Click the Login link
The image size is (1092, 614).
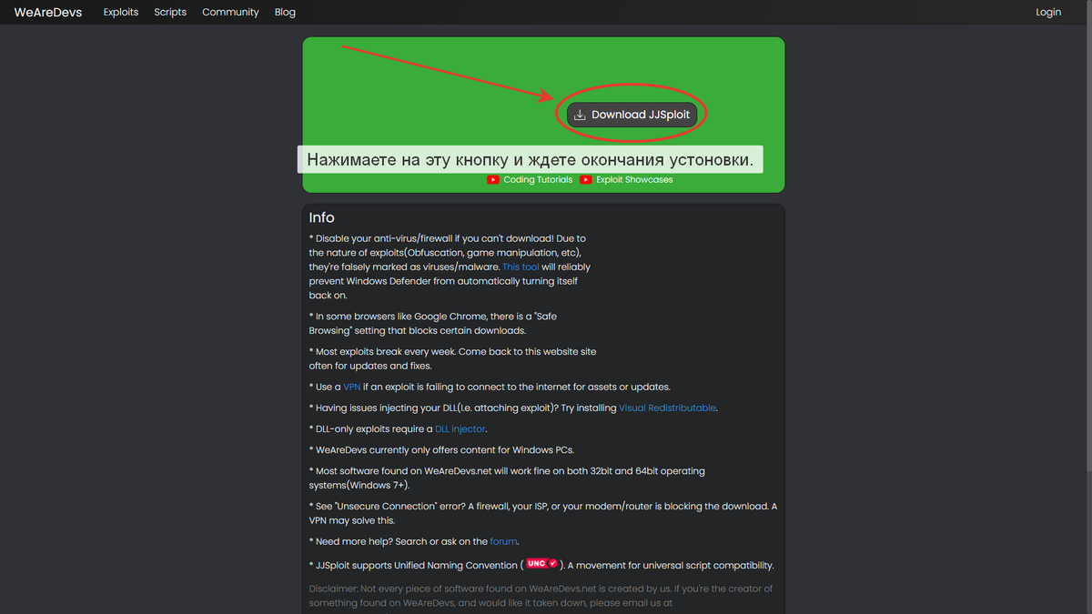tap(1048, 12)
